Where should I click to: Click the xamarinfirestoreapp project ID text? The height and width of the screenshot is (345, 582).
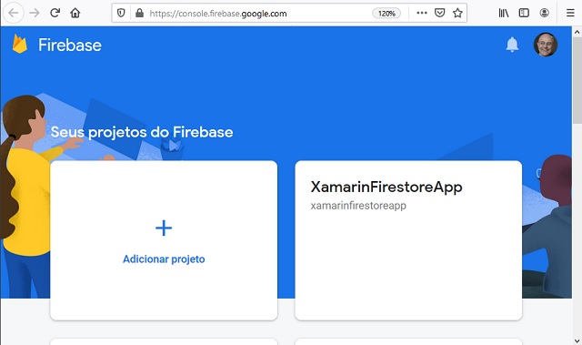coord(358,206)
